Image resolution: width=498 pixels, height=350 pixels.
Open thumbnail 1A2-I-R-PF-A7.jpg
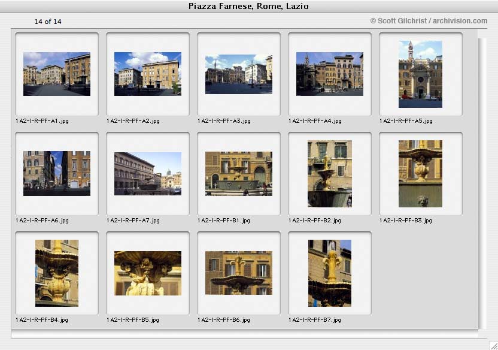148,174
